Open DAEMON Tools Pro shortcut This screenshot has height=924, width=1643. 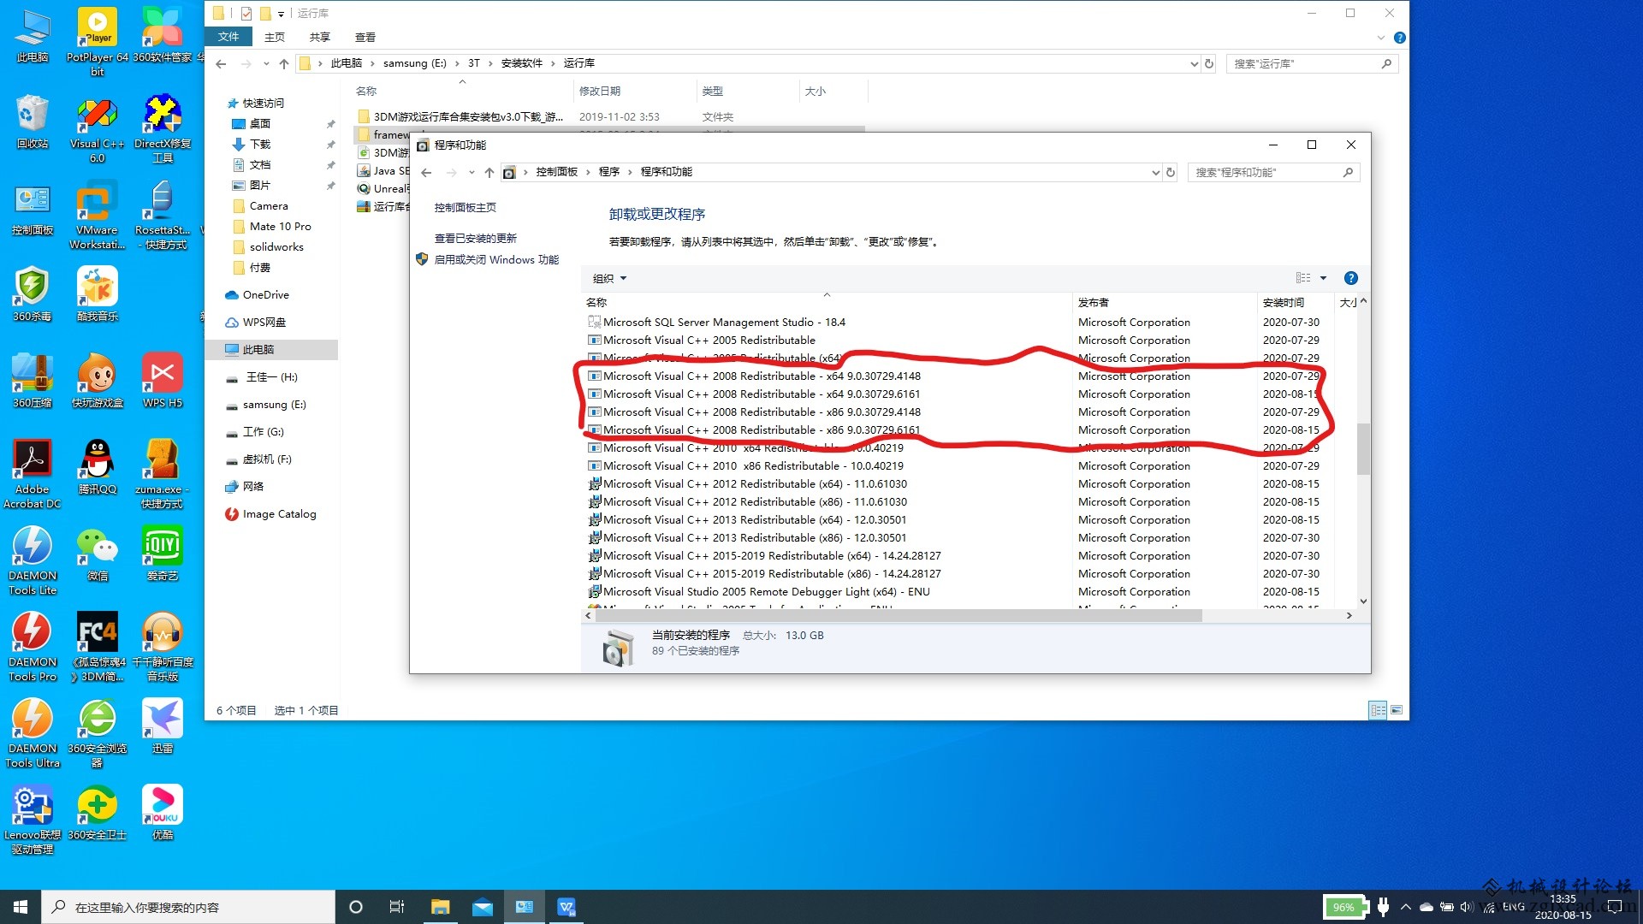tap(33, 647)
